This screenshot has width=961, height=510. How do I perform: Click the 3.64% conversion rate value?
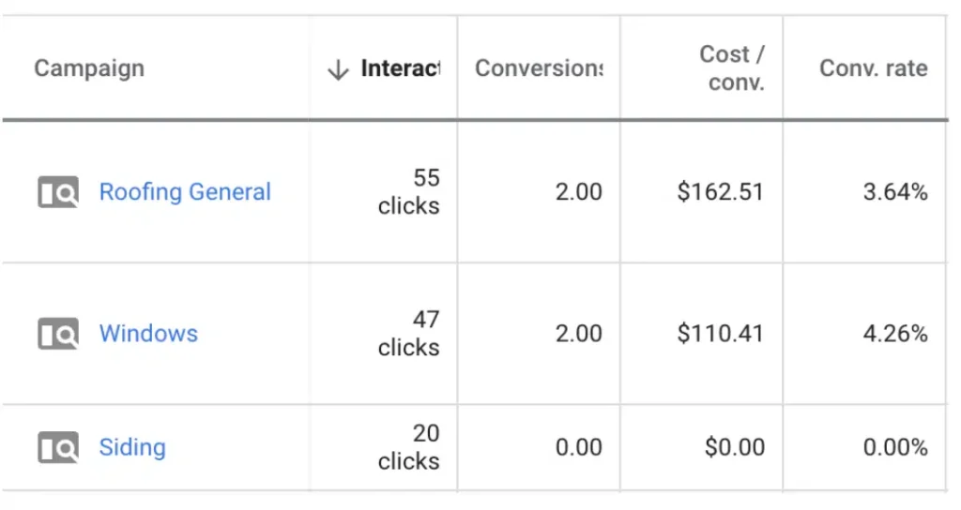894,192
